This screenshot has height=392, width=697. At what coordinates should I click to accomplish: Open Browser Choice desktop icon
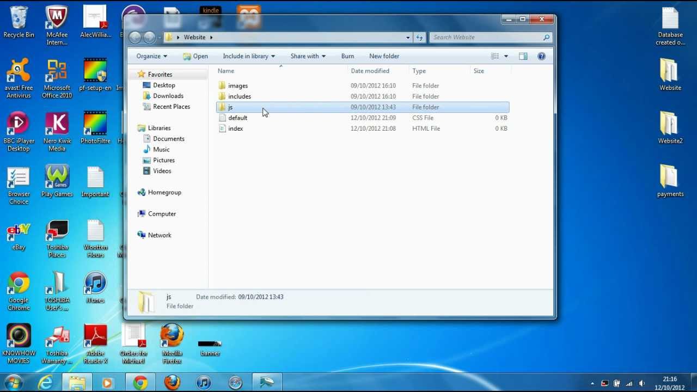coord(19,185)
